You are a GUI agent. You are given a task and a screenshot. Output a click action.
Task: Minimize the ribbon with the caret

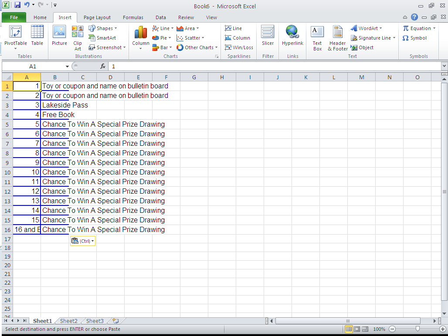[x=405, y=17]
